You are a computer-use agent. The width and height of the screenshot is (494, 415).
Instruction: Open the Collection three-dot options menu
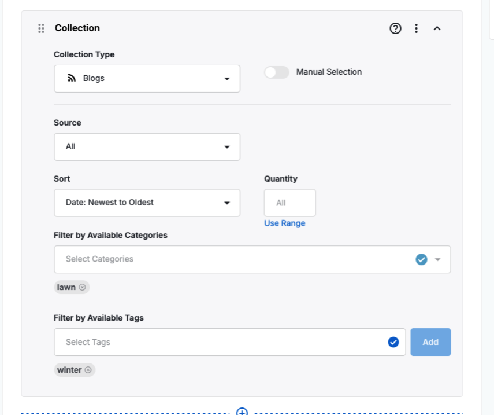click(416, 28)
